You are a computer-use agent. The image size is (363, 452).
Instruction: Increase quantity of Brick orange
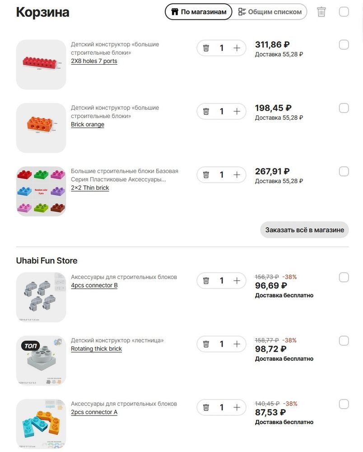tap(237, 111)
